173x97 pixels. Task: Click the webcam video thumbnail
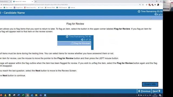(168, 5)
